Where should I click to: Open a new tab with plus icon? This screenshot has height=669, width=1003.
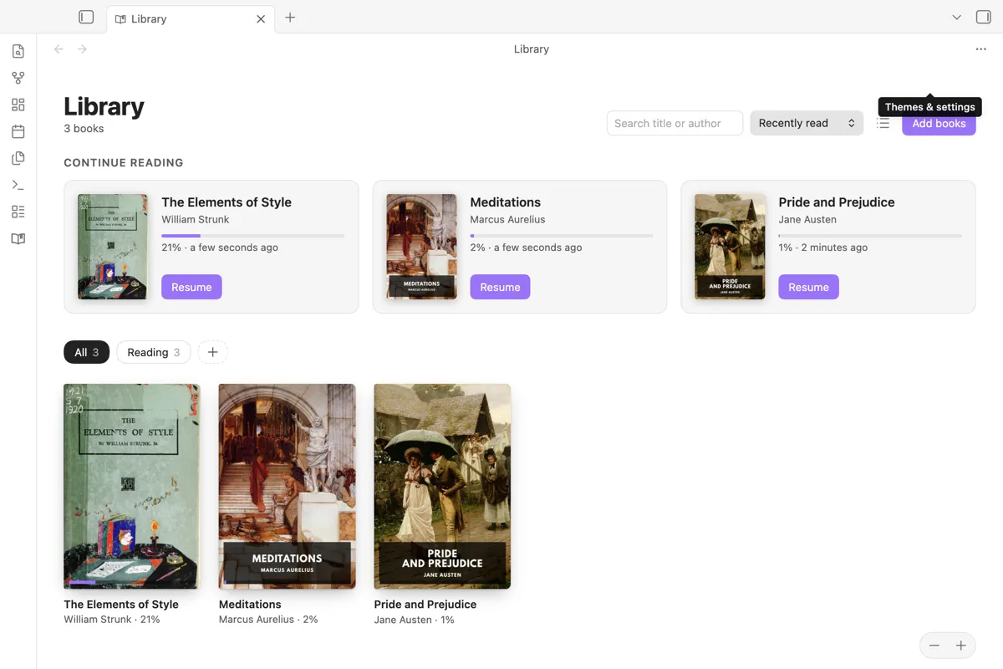click(x=290, y=17)
